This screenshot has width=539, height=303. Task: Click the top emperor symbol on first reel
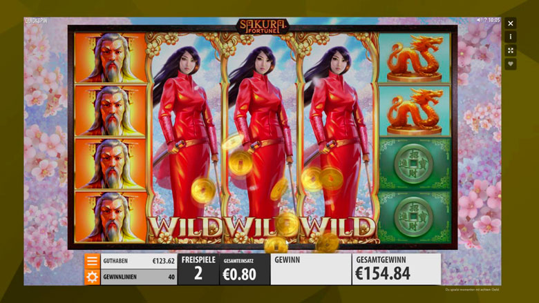[x=110, y=58]
